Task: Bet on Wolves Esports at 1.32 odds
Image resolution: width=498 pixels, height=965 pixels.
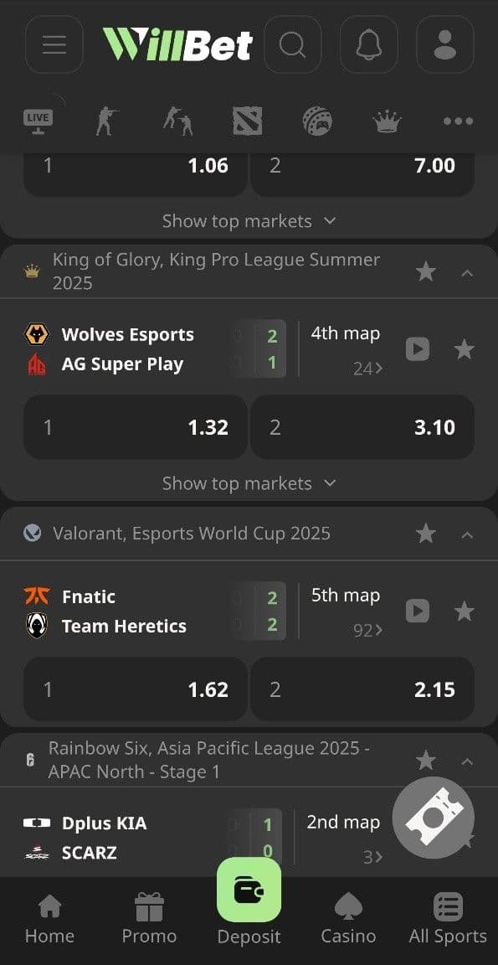Action: coord(135,427)
